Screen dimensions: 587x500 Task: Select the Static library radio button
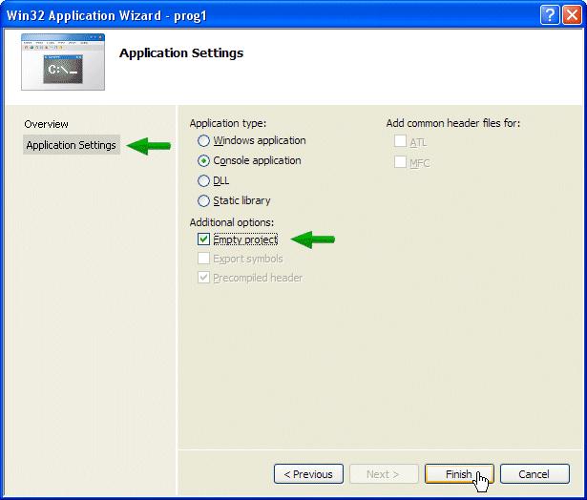coord(203,201)
